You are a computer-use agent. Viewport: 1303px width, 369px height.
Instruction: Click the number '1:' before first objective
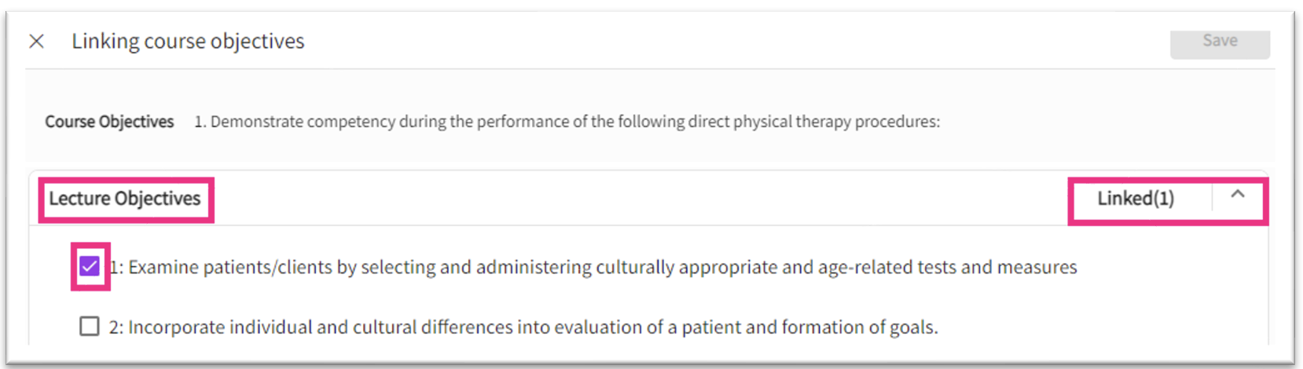pyautogui.click(x=117, y=268)
